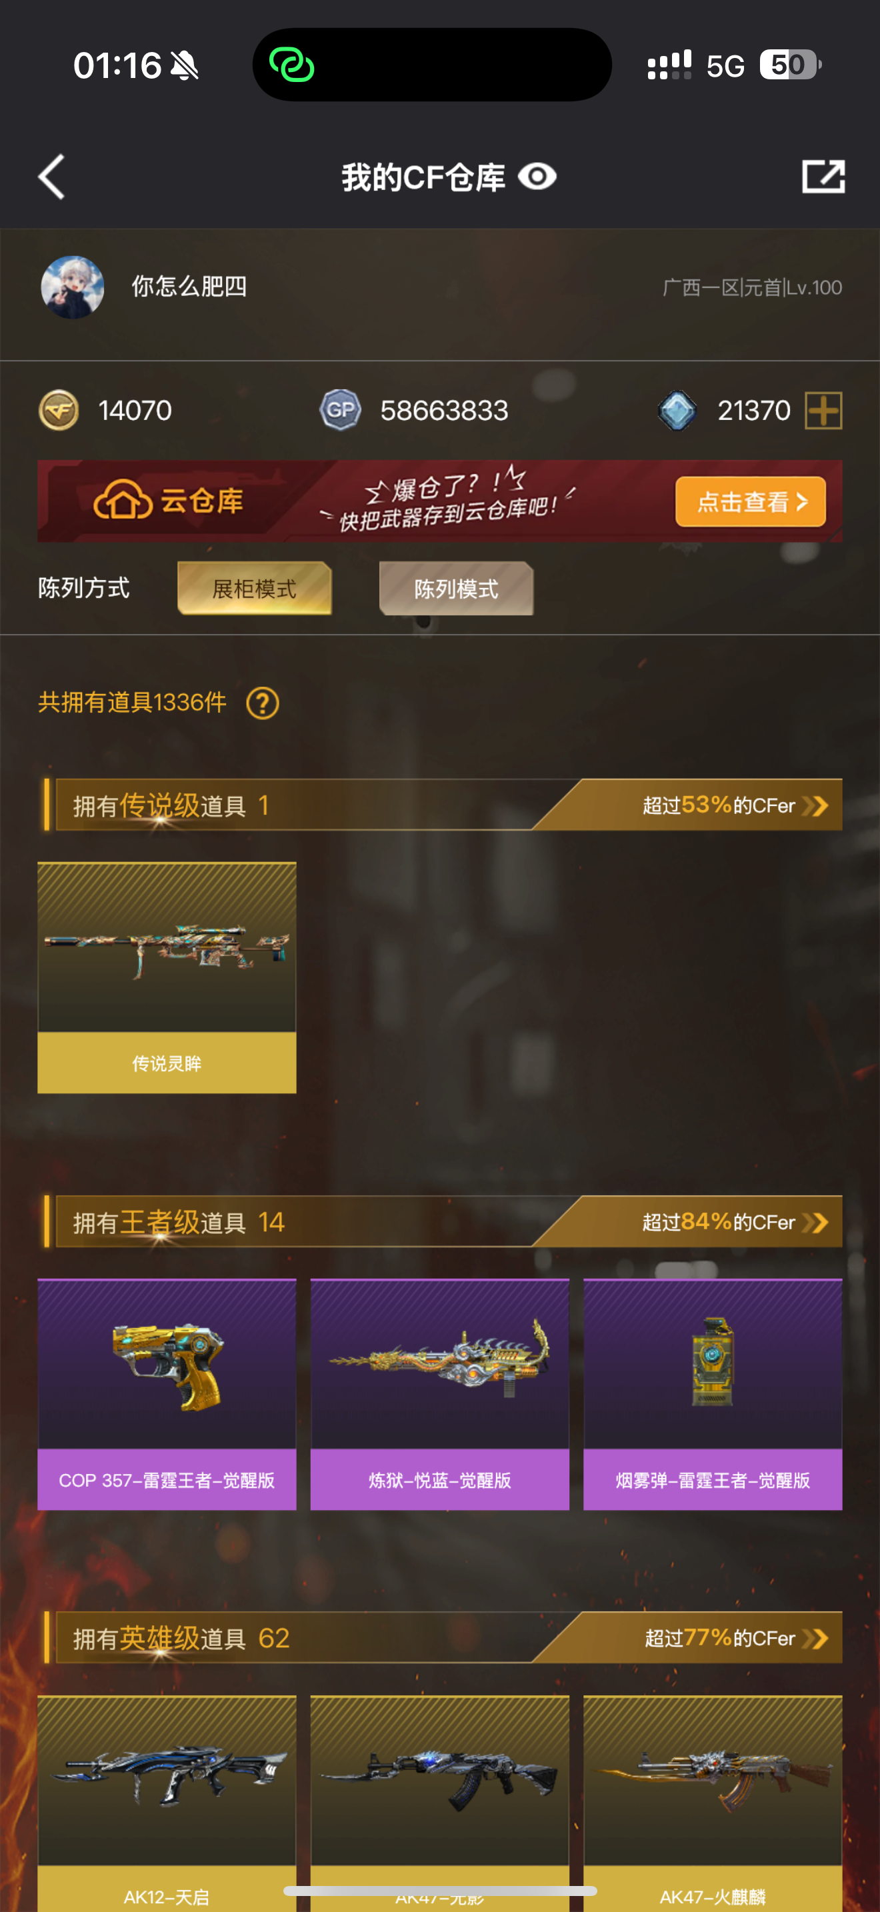Click the 点击查看 button
This screenshot has height=1912, width=880.
click(750, 502)
